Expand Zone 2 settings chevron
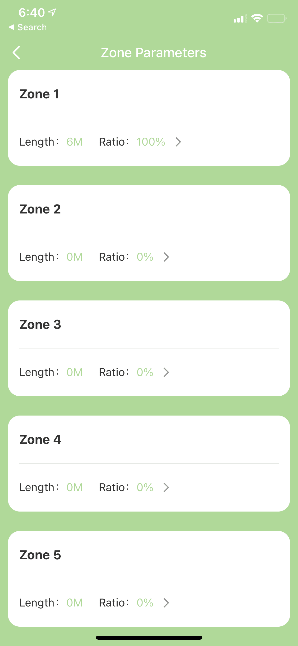This screenshot has height=646, width=298. coord(166,257)
